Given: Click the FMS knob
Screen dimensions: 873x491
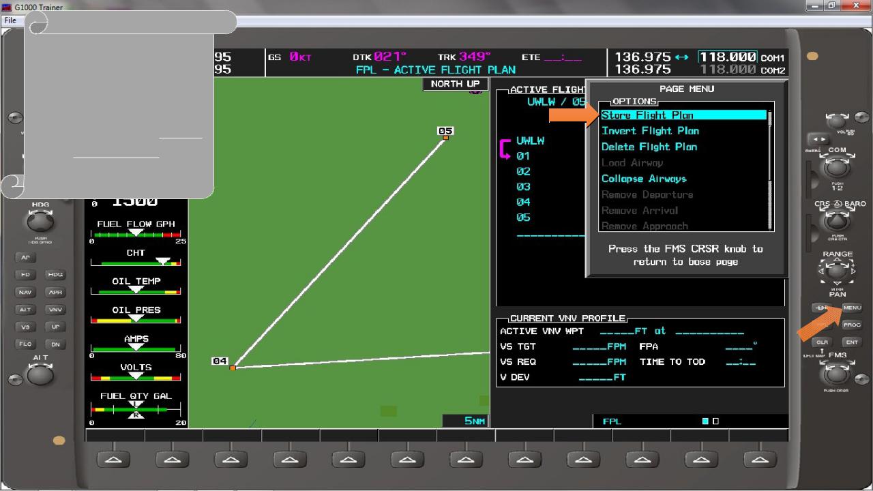Looking at the screenshot, I should coord(837,374).
